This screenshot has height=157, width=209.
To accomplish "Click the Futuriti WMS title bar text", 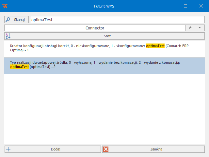I will point(104,6).
